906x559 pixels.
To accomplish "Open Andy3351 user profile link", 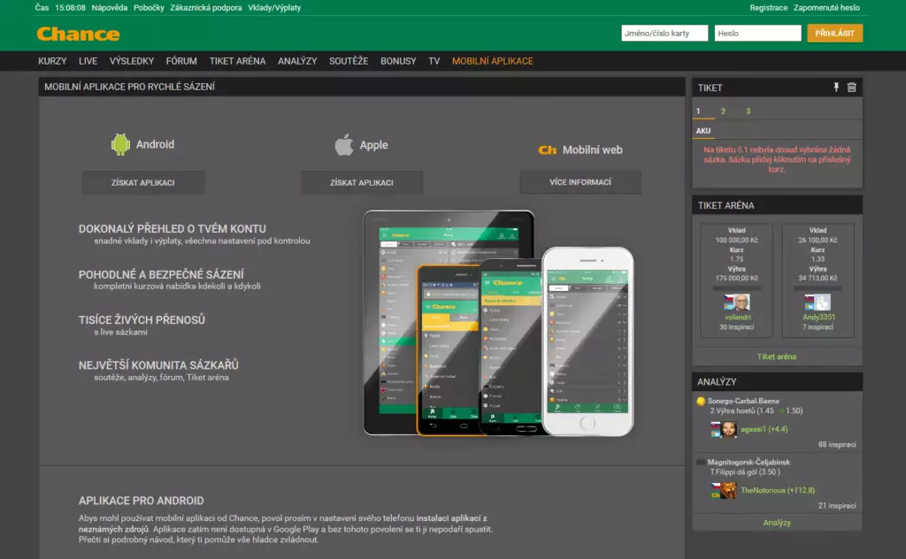I will pos(818,317).
